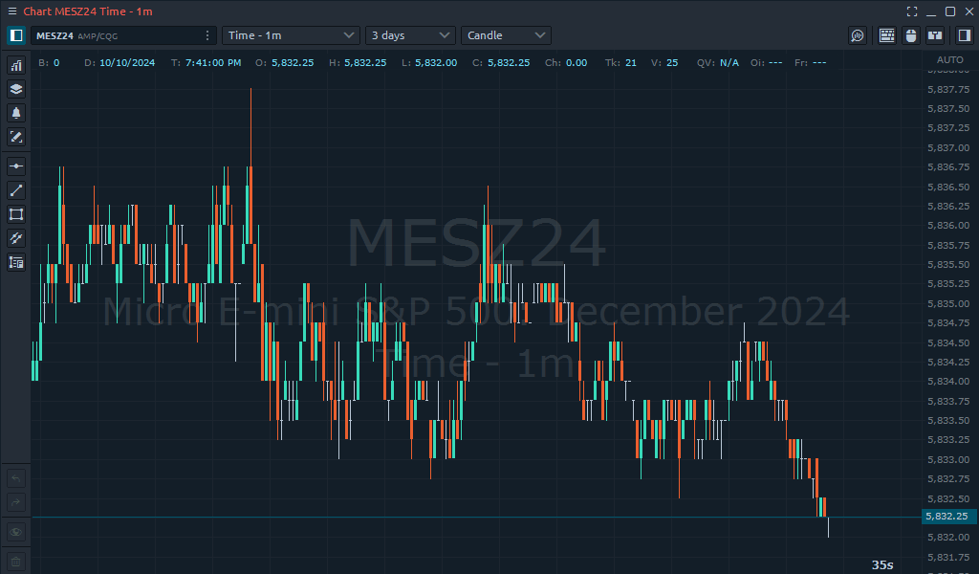
Task: Open the indicators bar-chart icon
Action: [x=16, y=65]
